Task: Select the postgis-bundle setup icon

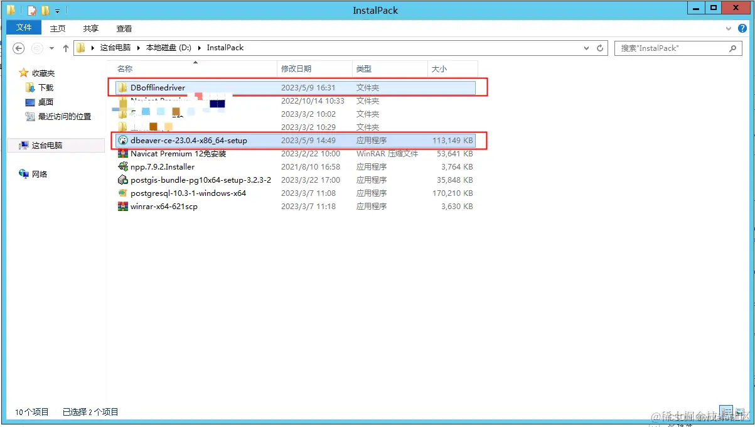Action: [123, 180]
